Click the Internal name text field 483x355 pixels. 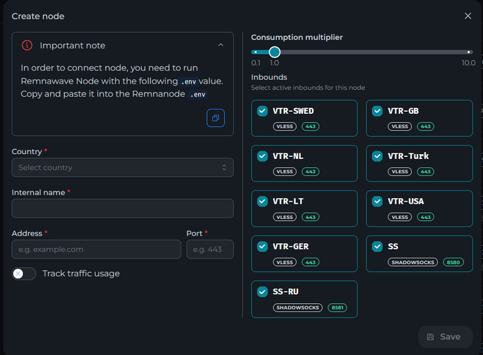click(x=122, y=209)
